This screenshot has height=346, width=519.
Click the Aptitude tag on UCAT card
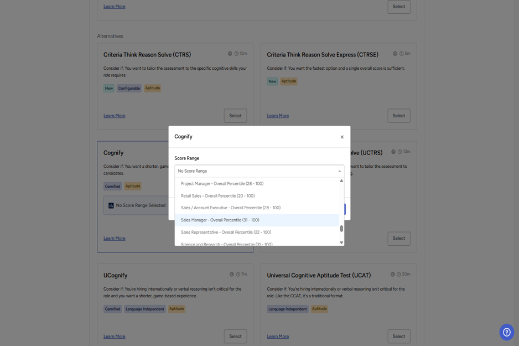(319, 309)
